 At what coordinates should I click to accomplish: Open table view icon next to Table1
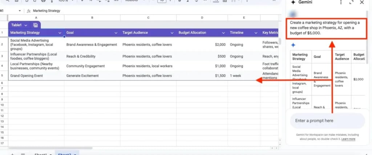(36, 25)
